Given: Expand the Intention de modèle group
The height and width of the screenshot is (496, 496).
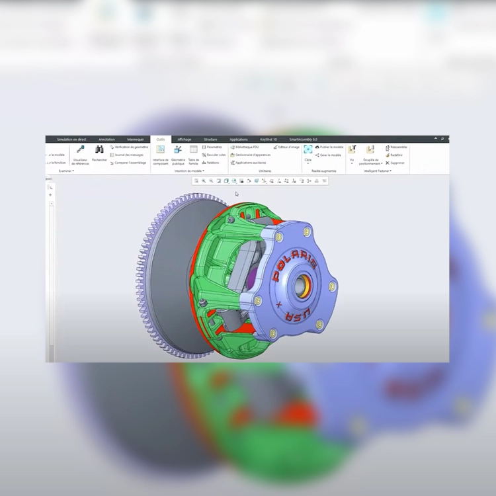Looking at the screenshot, I should pyautogui.click(x=190, y=171).
